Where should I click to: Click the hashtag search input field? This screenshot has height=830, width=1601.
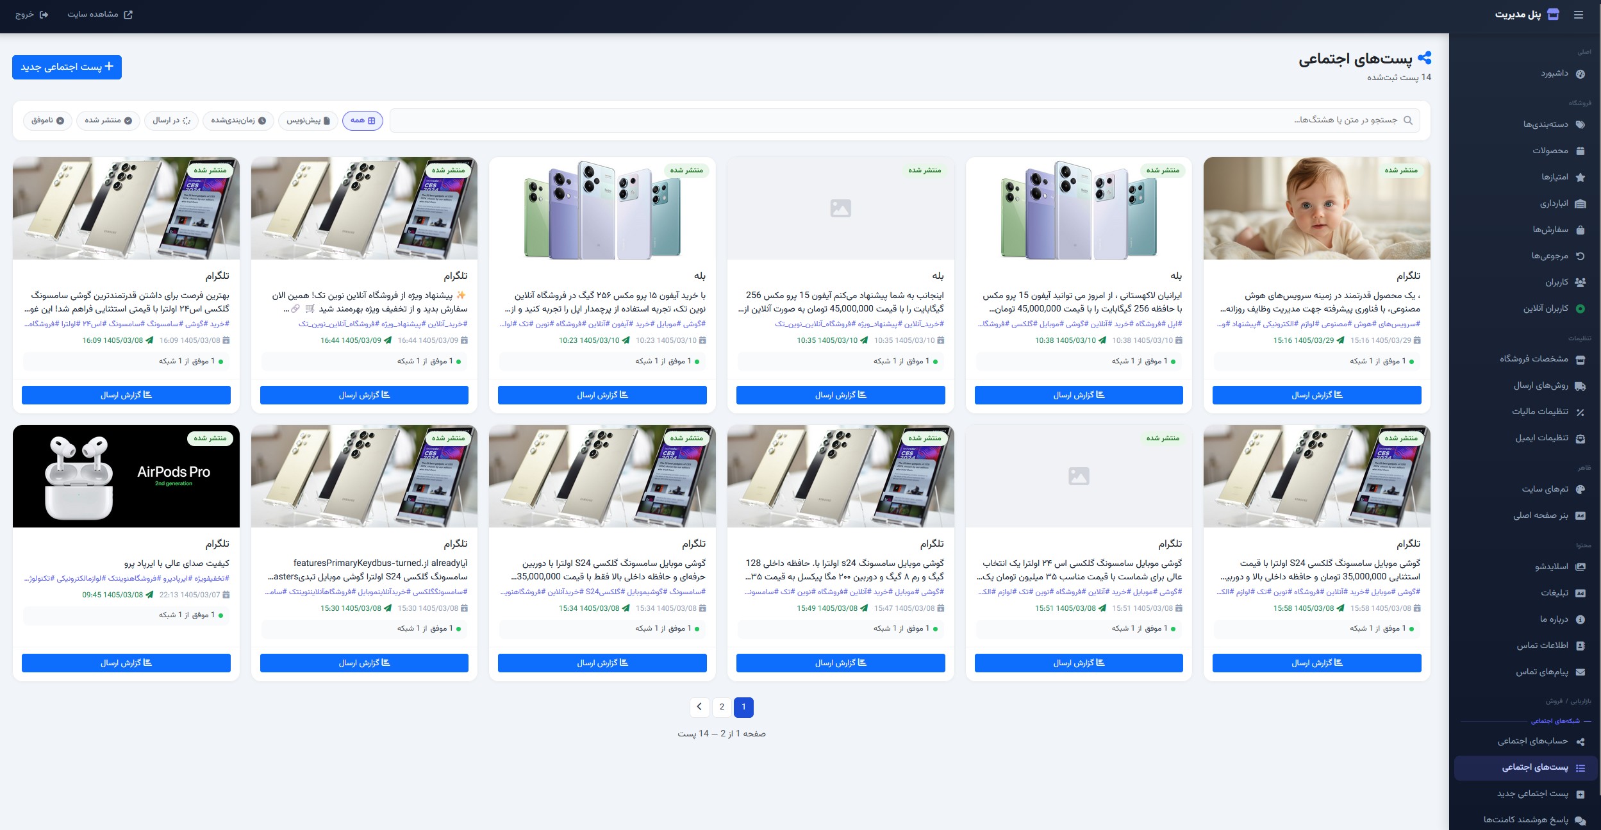(904, 120)
